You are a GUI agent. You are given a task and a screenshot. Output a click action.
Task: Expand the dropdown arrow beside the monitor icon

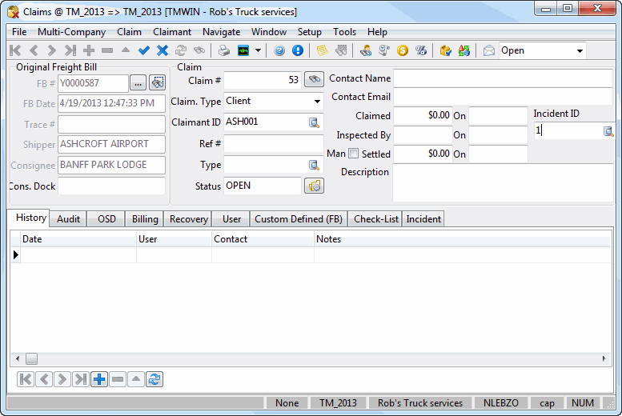point(258,50)
